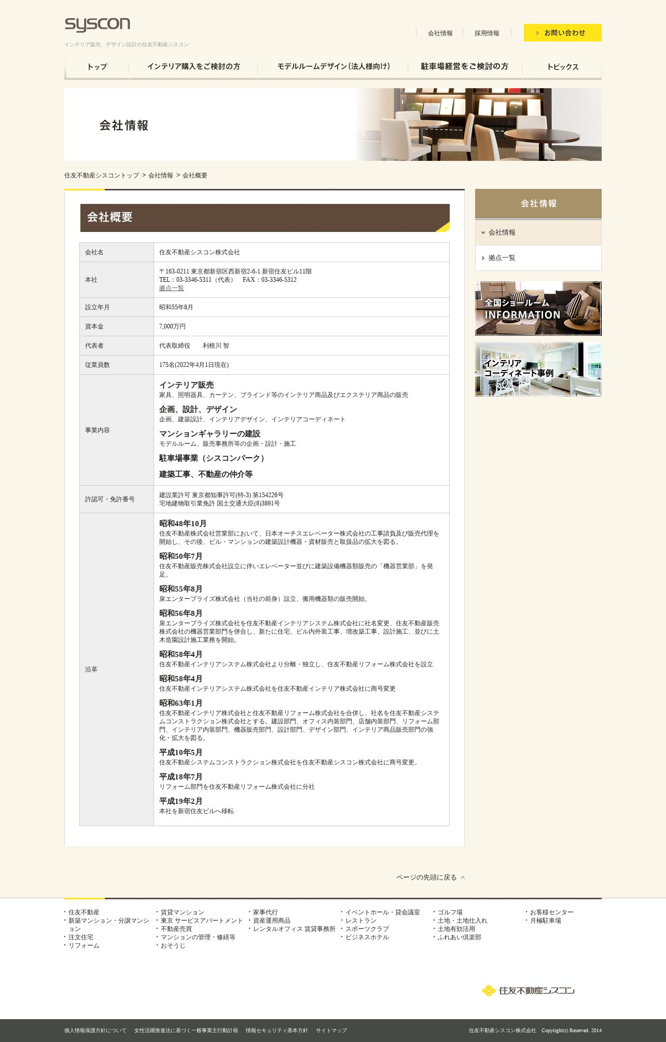Viewport: 666px width, 1042px height.
Task: Open ふれあい倶楽部 footer link
Action: 460,937
